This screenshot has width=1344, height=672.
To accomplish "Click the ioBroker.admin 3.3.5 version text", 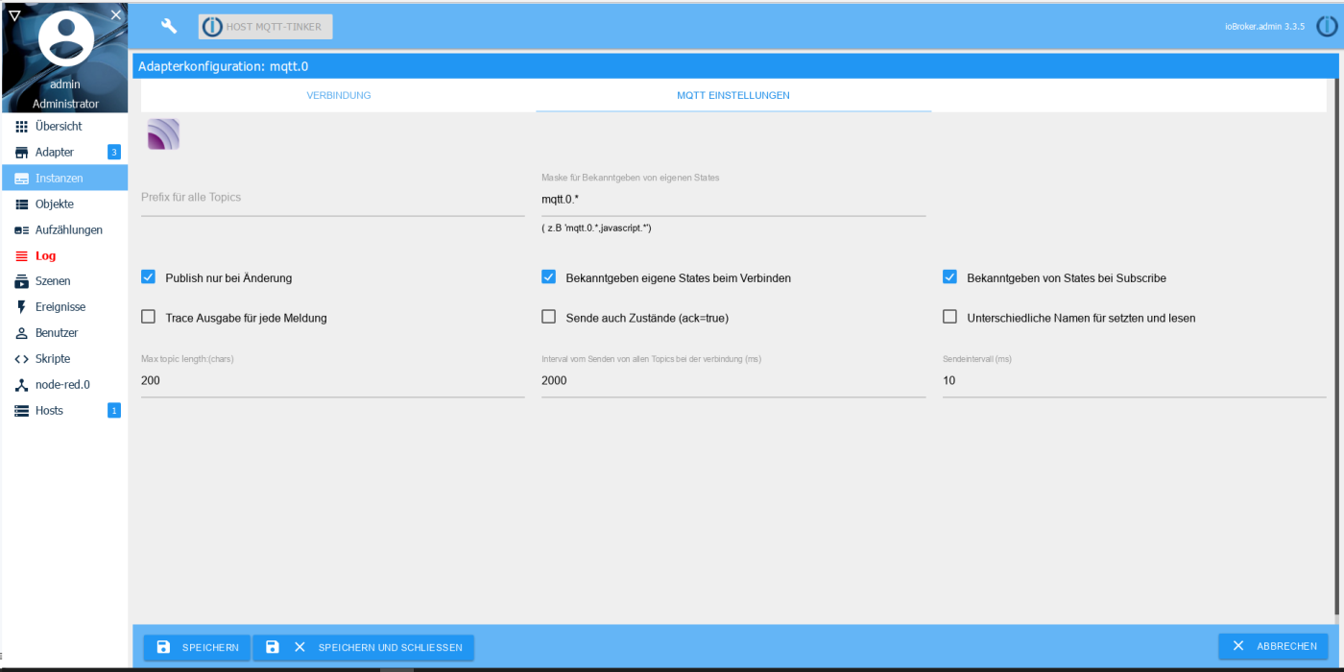I will [1264, 27].
